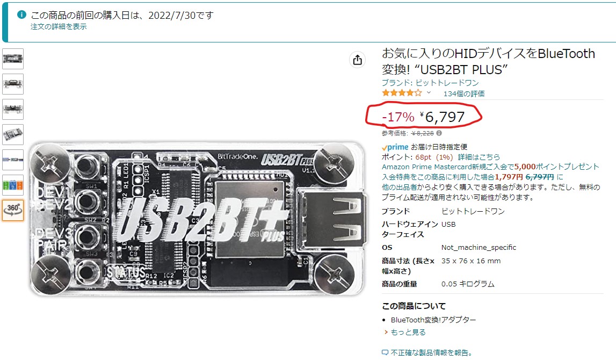Select the second product thumbnail
The height and width of the screenshot is (360, 616).
(13, 84)
